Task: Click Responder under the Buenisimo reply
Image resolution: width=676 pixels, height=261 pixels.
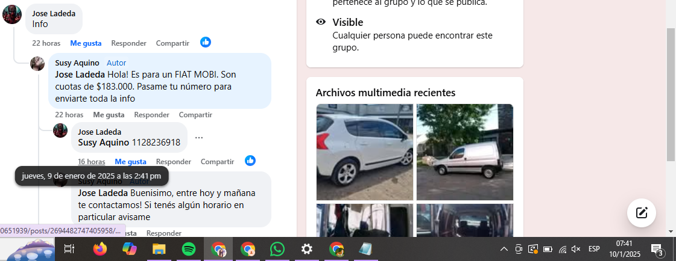Action: click(x=164, y=233)
